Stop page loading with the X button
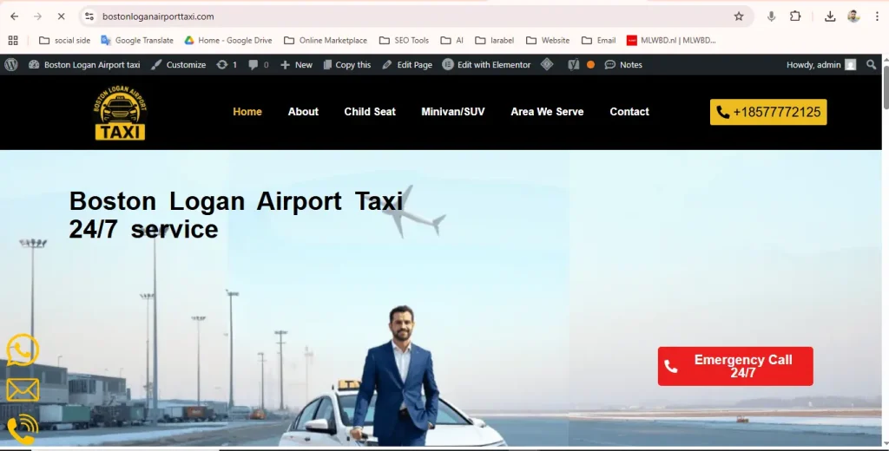This screenshot has height=451, width=889. (62, 16)
